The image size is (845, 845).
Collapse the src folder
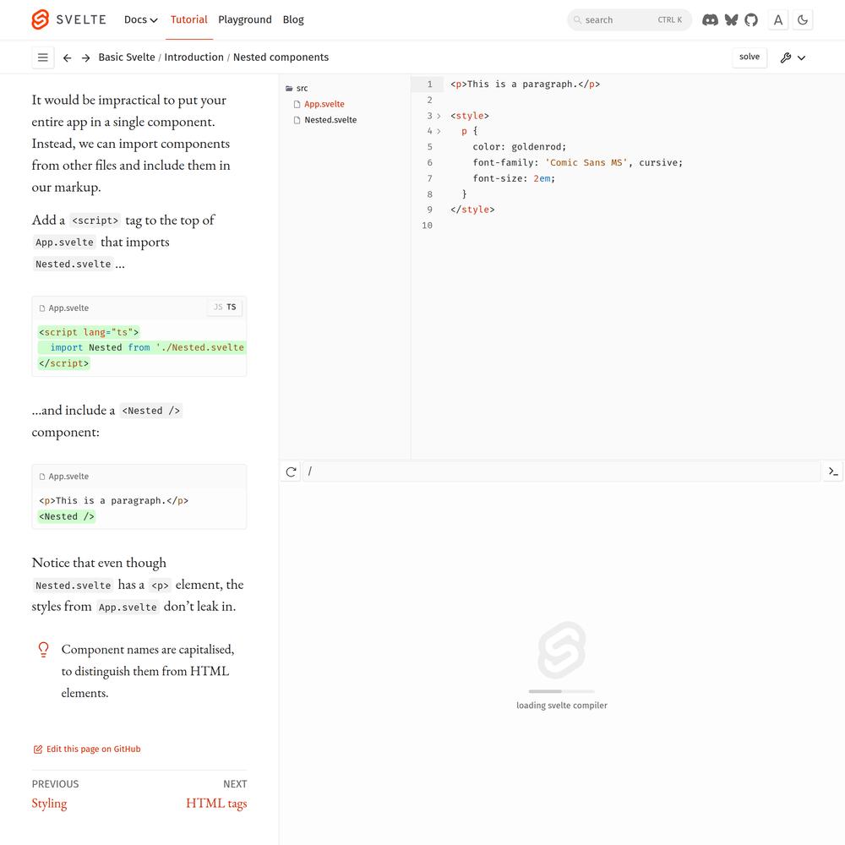click(x=302, y=89)
